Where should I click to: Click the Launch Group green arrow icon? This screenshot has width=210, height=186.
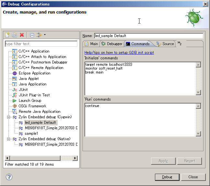[x=15, y=101]
